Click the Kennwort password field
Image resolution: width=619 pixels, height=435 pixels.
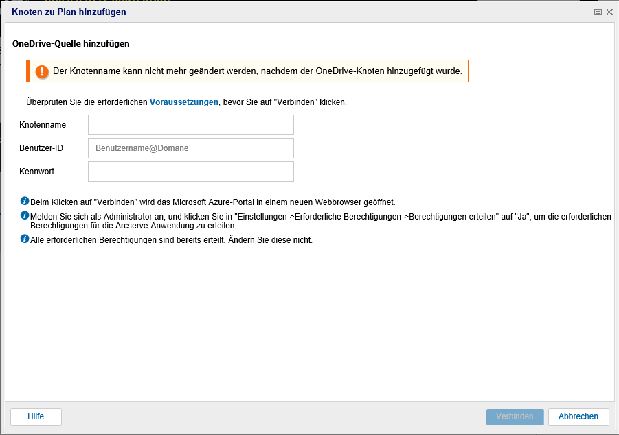click(191, 172)
